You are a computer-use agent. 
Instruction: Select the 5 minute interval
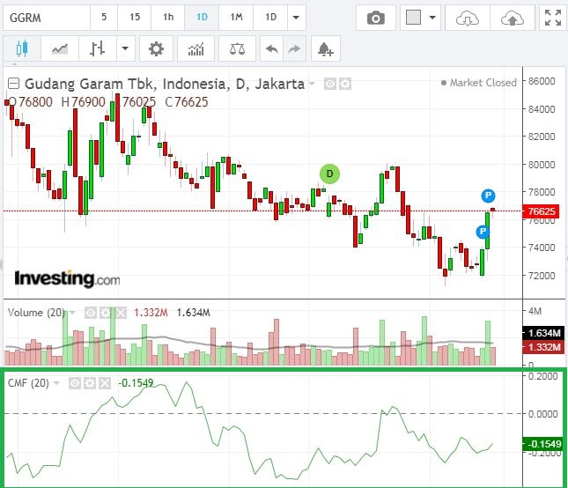(104, 18)
